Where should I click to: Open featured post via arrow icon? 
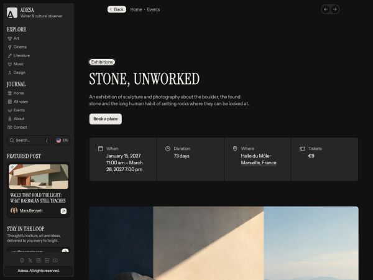click(63, 211)
